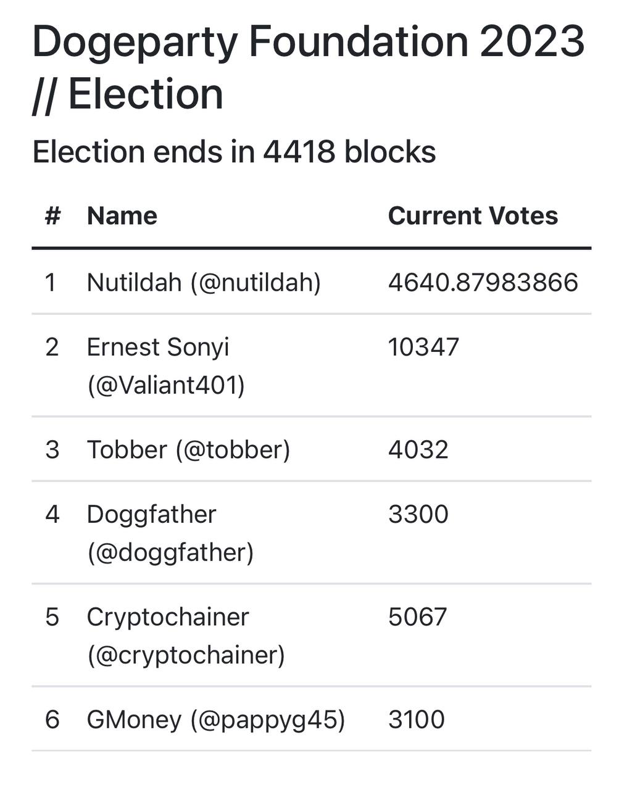619x790 pixels.
Task: Click Nutildah's vote count 4640.87983866
Action: (x=483, y=283)
